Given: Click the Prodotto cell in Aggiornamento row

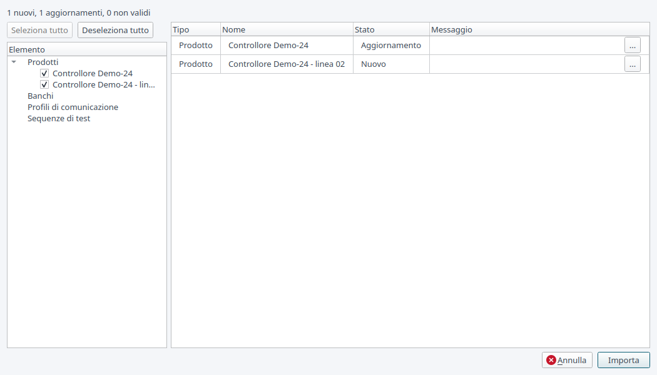Looking at the screenshot, I should [196, 45].
